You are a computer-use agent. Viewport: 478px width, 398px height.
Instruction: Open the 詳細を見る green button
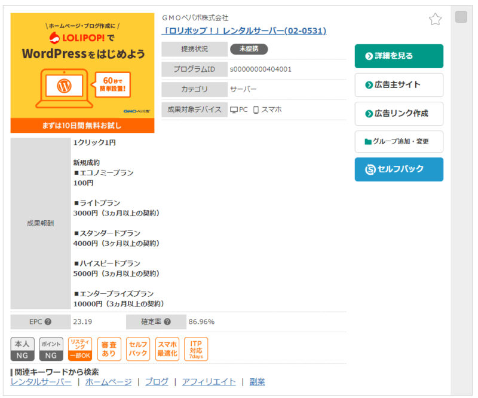(399, 56)
